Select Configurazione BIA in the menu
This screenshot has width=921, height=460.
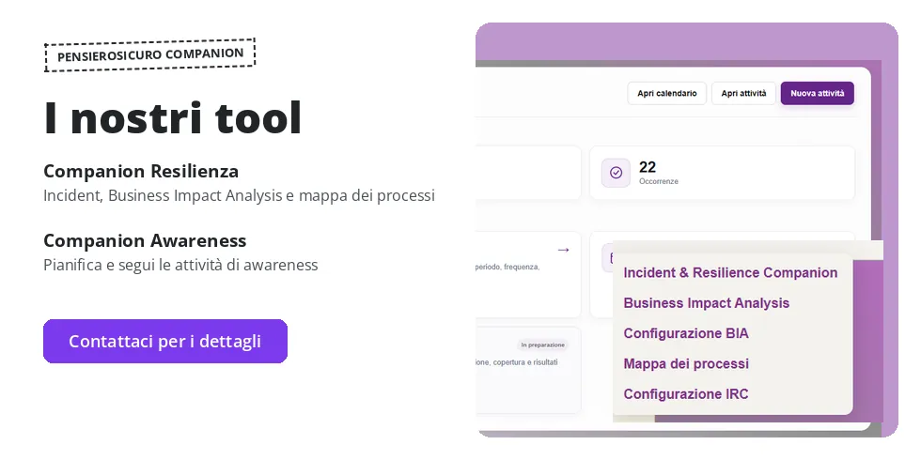(686, 333)
